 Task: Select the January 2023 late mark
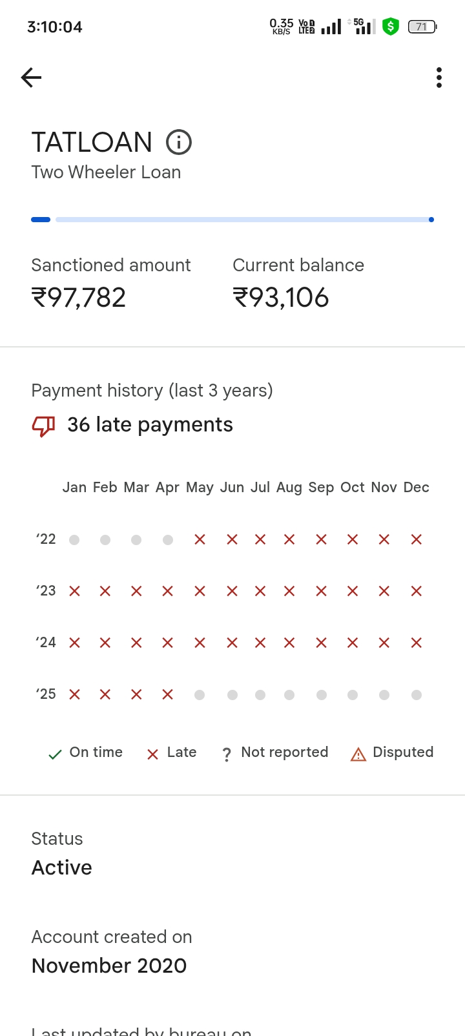pyautogui.click(x=75, y=591)
